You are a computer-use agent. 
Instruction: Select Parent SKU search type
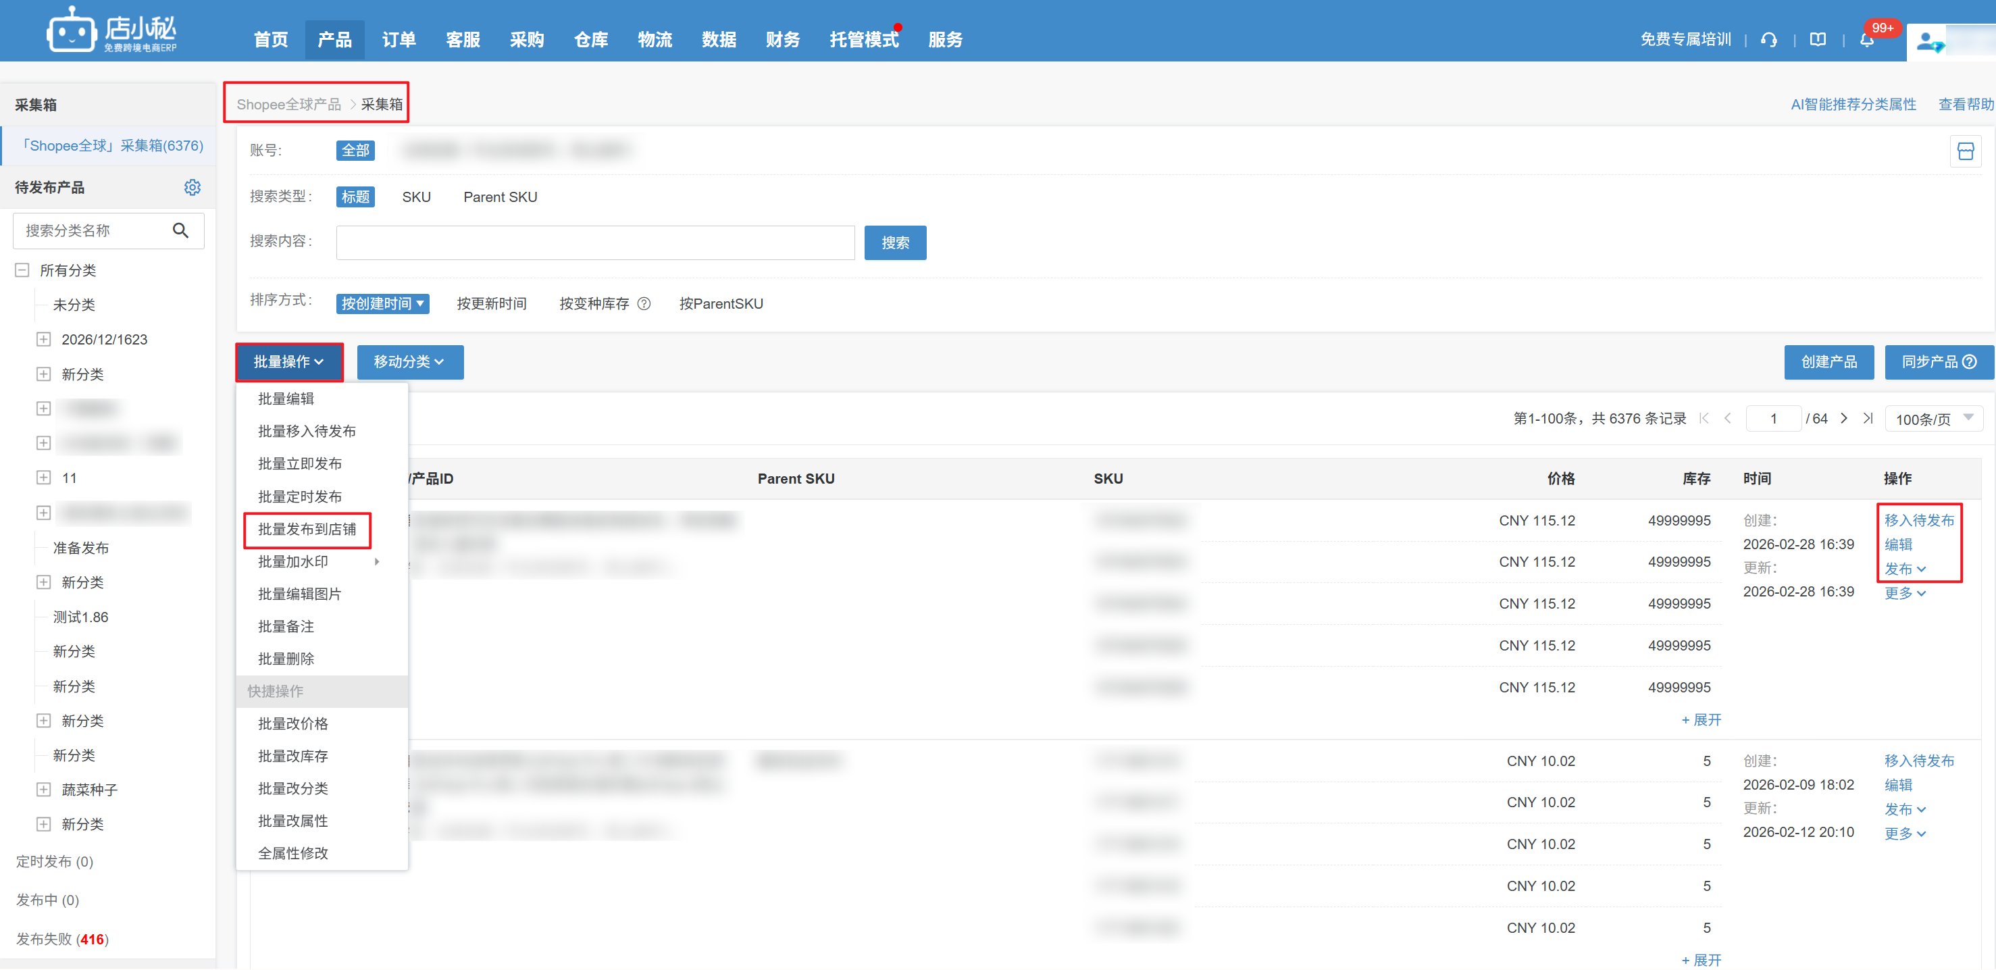pos(500,197)
